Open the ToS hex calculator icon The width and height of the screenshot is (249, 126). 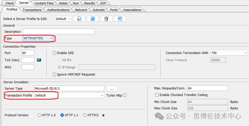(39, 60)
